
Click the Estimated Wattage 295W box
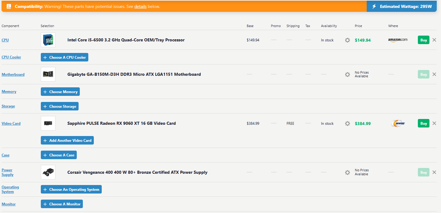click(401, 6)
